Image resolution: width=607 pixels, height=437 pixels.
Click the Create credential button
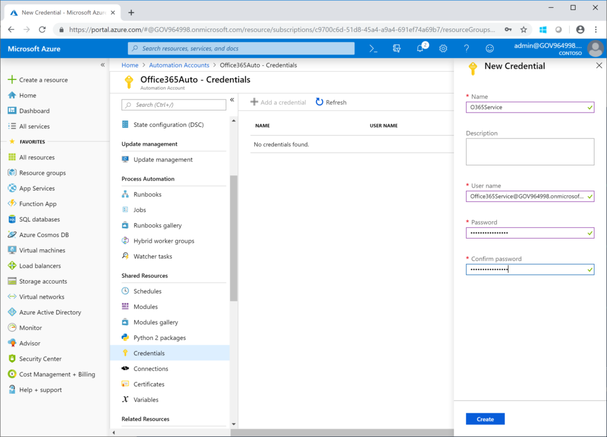485,419
